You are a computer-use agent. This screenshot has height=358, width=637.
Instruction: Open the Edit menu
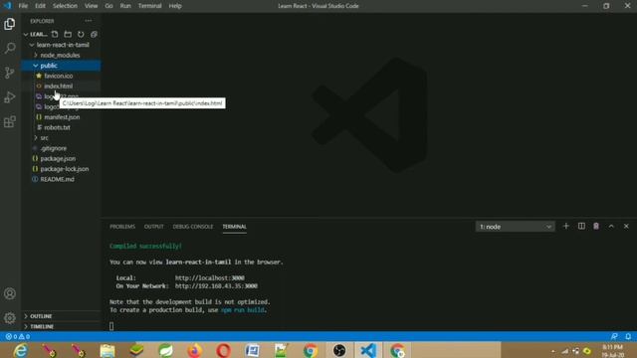40,6
